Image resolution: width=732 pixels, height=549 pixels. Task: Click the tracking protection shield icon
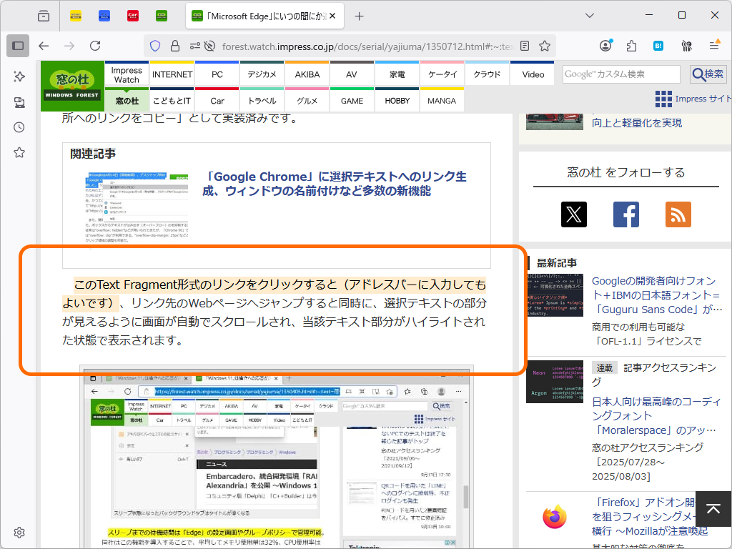155,44
